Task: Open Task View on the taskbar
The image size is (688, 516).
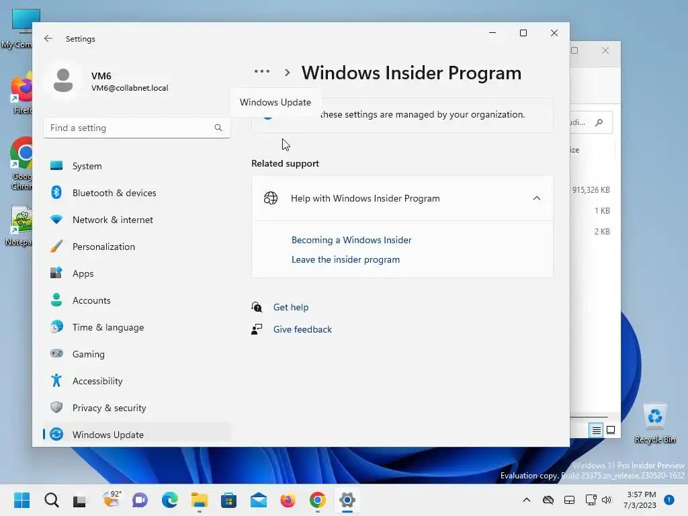Action: (x=79, y=500)
